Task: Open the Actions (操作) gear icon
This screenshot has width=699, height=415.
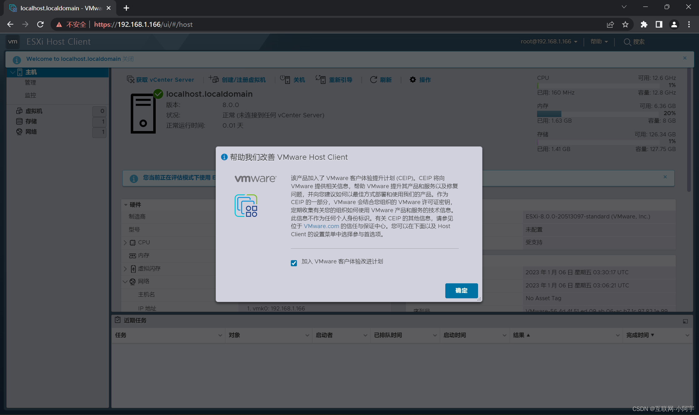Action: pos(413,80)
